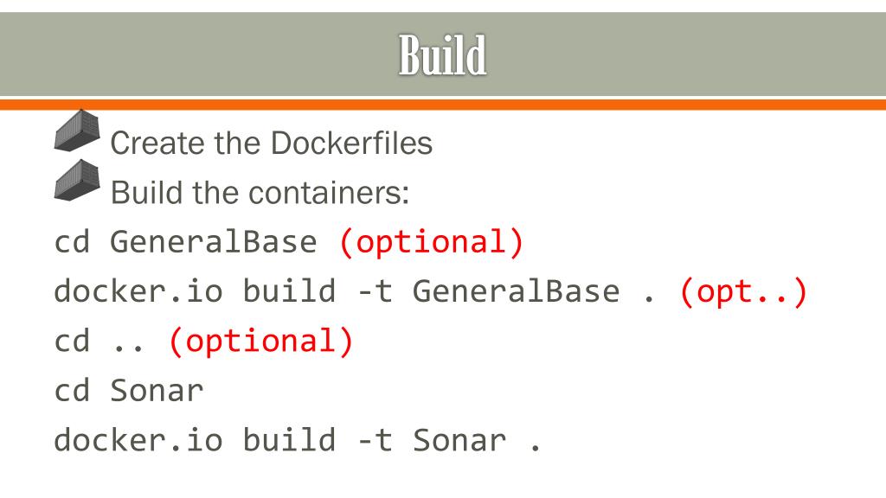Click the container icon beside Create the Dockerfiles

tap(77, 130)
